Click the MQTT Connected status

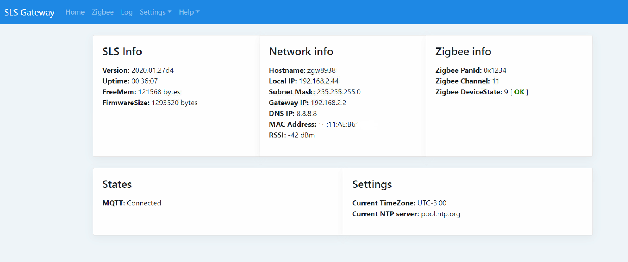(x=144, y=203)
